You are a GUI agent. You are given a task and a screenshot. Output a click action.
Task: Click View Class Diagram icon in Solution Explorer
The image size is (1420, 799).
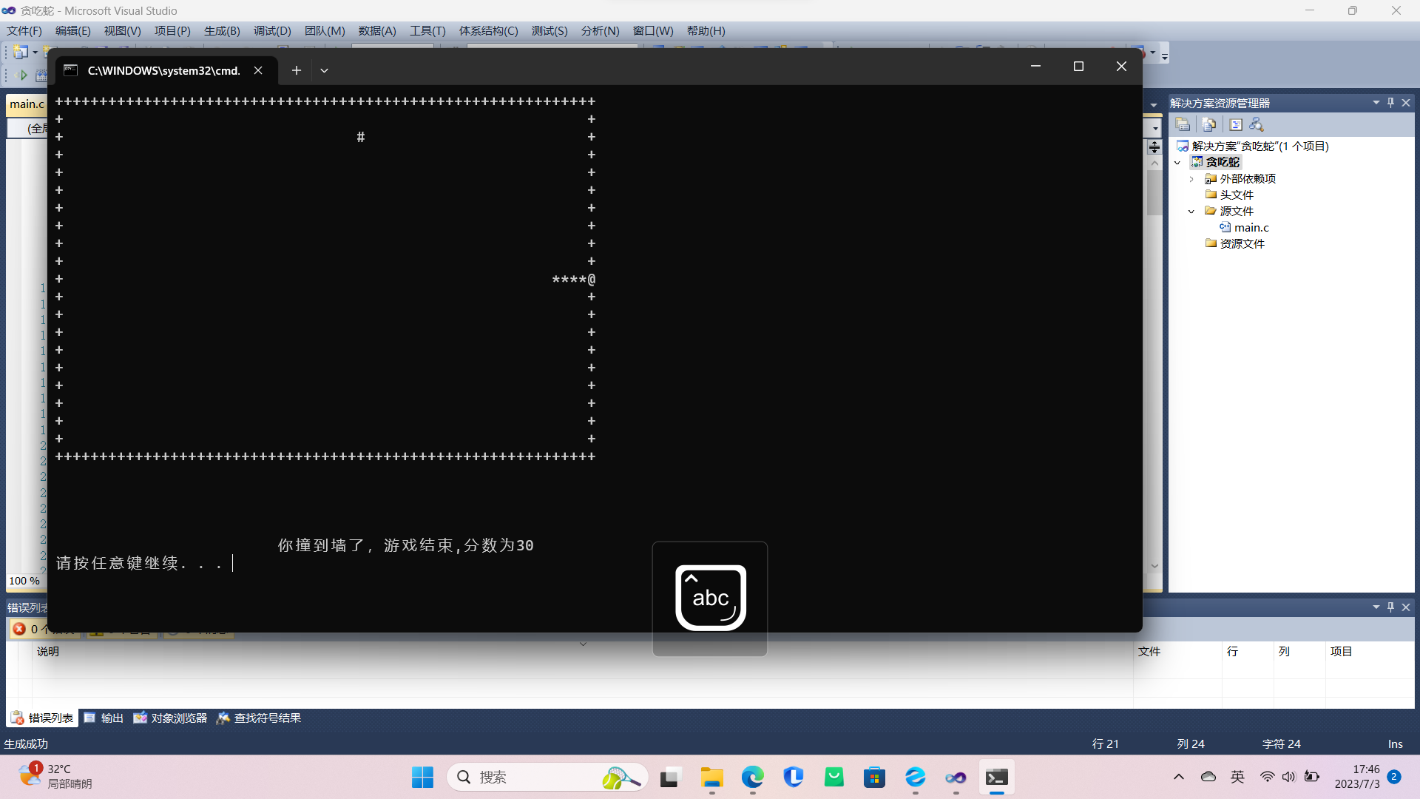coord(1256,124)
